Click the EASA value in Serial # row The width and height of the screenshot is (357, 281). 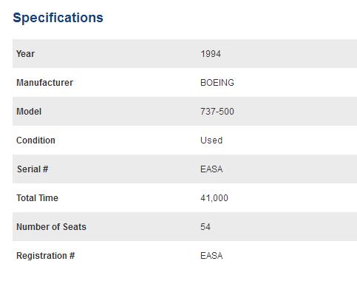(211, 169)
